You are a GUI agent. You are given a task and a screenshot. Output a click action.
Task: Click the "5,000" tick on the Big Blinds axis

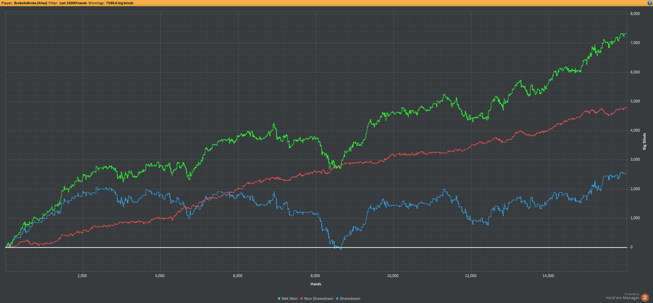(635, 101)
